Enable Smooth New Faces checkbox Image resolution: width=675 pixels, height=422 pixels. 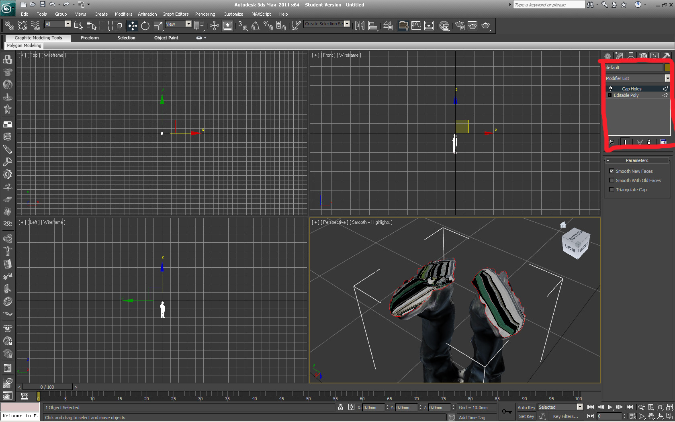pyautogui.click(x=612, y=171)
